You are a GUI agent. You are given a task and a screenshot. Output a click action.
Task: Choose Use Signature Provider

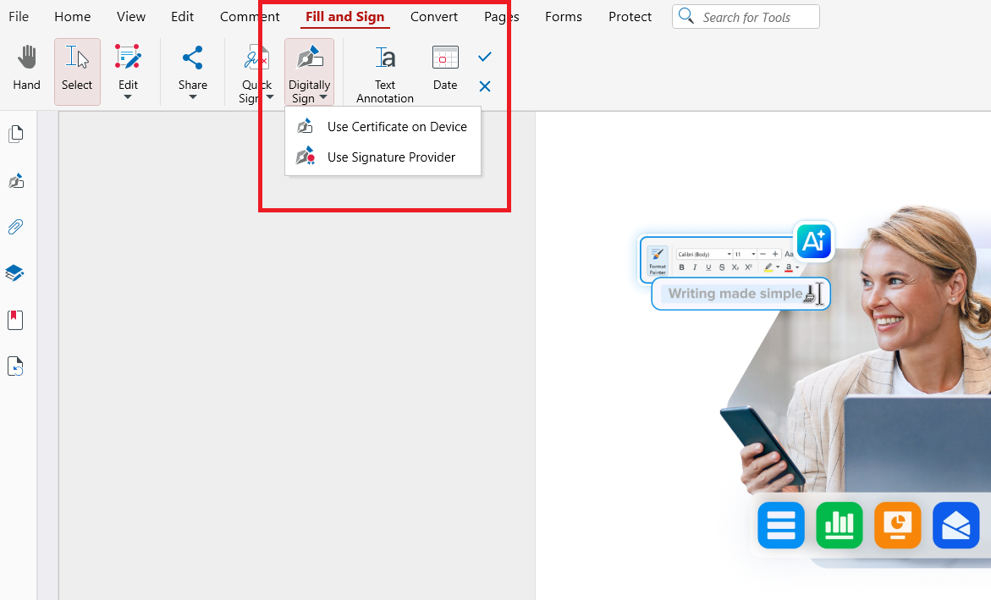(391, 157)
